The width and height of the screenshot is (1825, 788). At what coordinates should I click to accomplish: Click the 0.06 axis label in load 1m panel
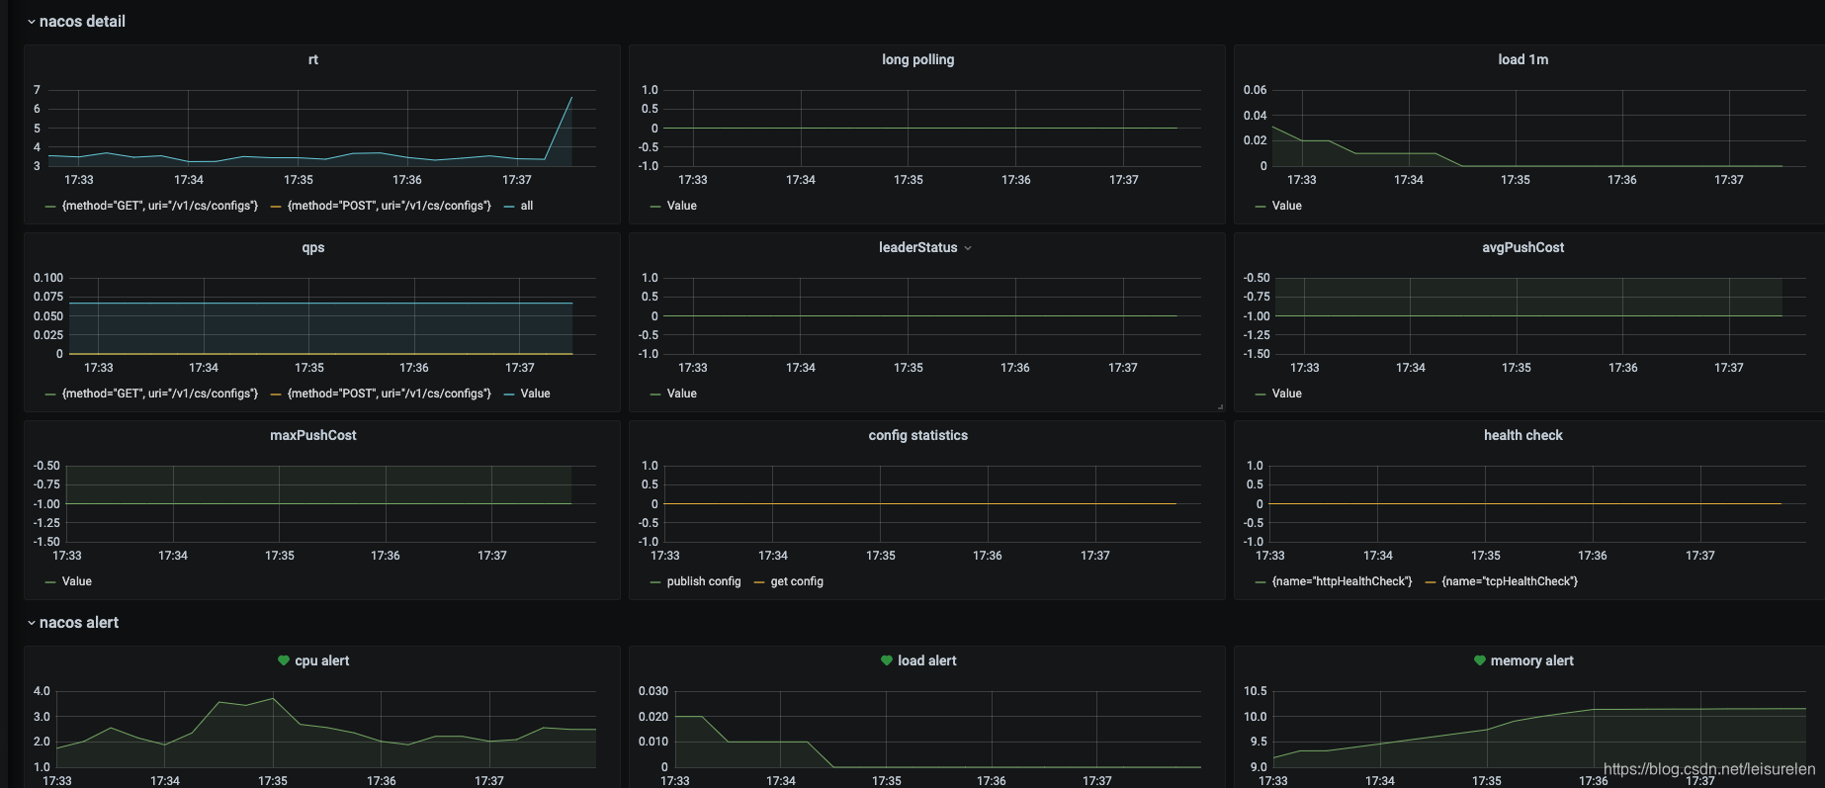(1255, 90)
